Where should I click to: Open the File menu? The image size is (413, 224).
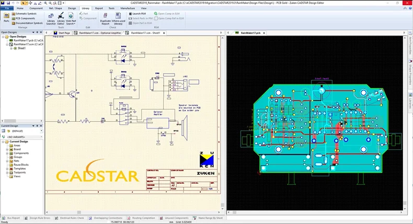[x=7, y=8]
